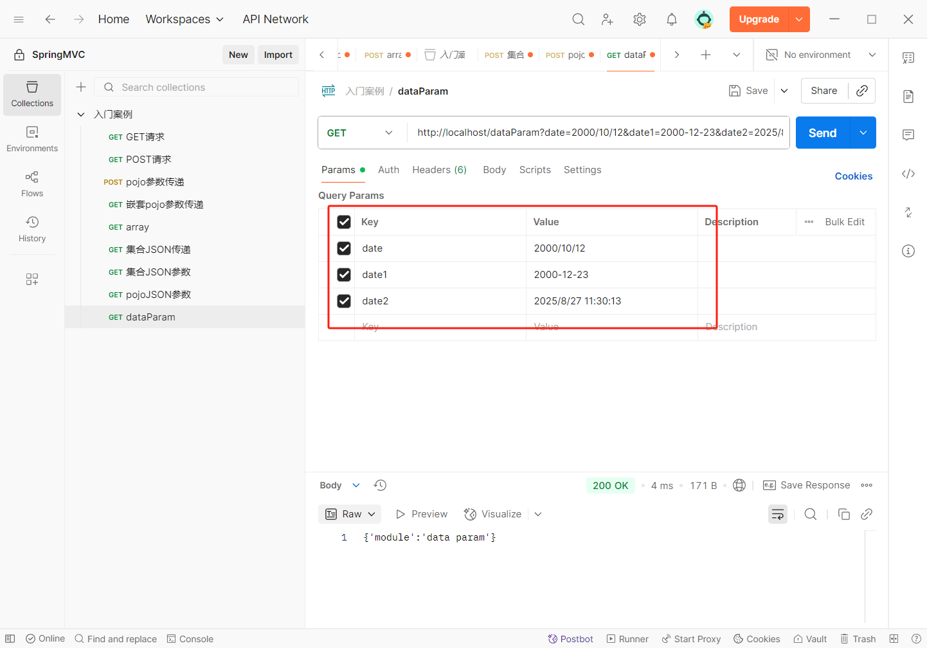The width and height of the screenshot is (927, 648).
Task: Switch to the Settings tab
Action: 582,170
